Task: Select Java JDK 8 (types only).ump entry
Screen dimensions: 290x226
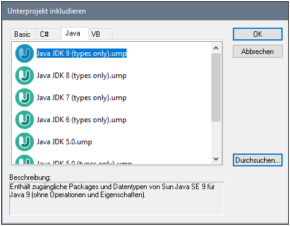Action: coord(82,76)
